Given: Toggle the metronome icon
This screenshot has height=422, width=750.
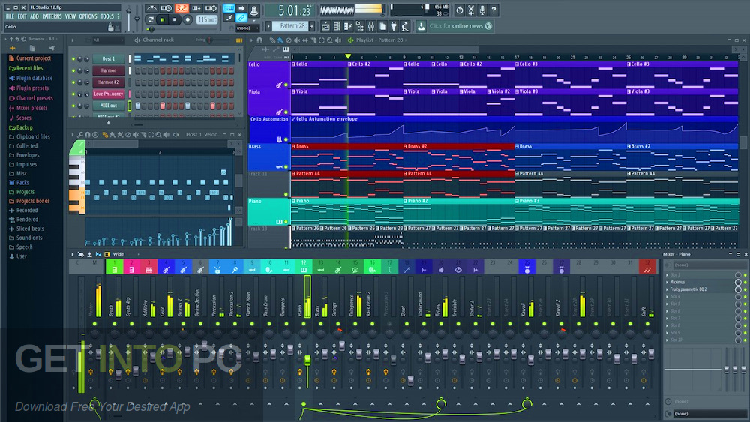Looking at the screenshot, I should 151,8.
